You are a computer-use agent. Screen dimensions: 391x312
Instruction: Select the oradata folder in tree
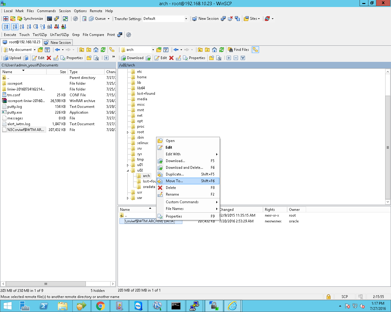click(149, 187)
